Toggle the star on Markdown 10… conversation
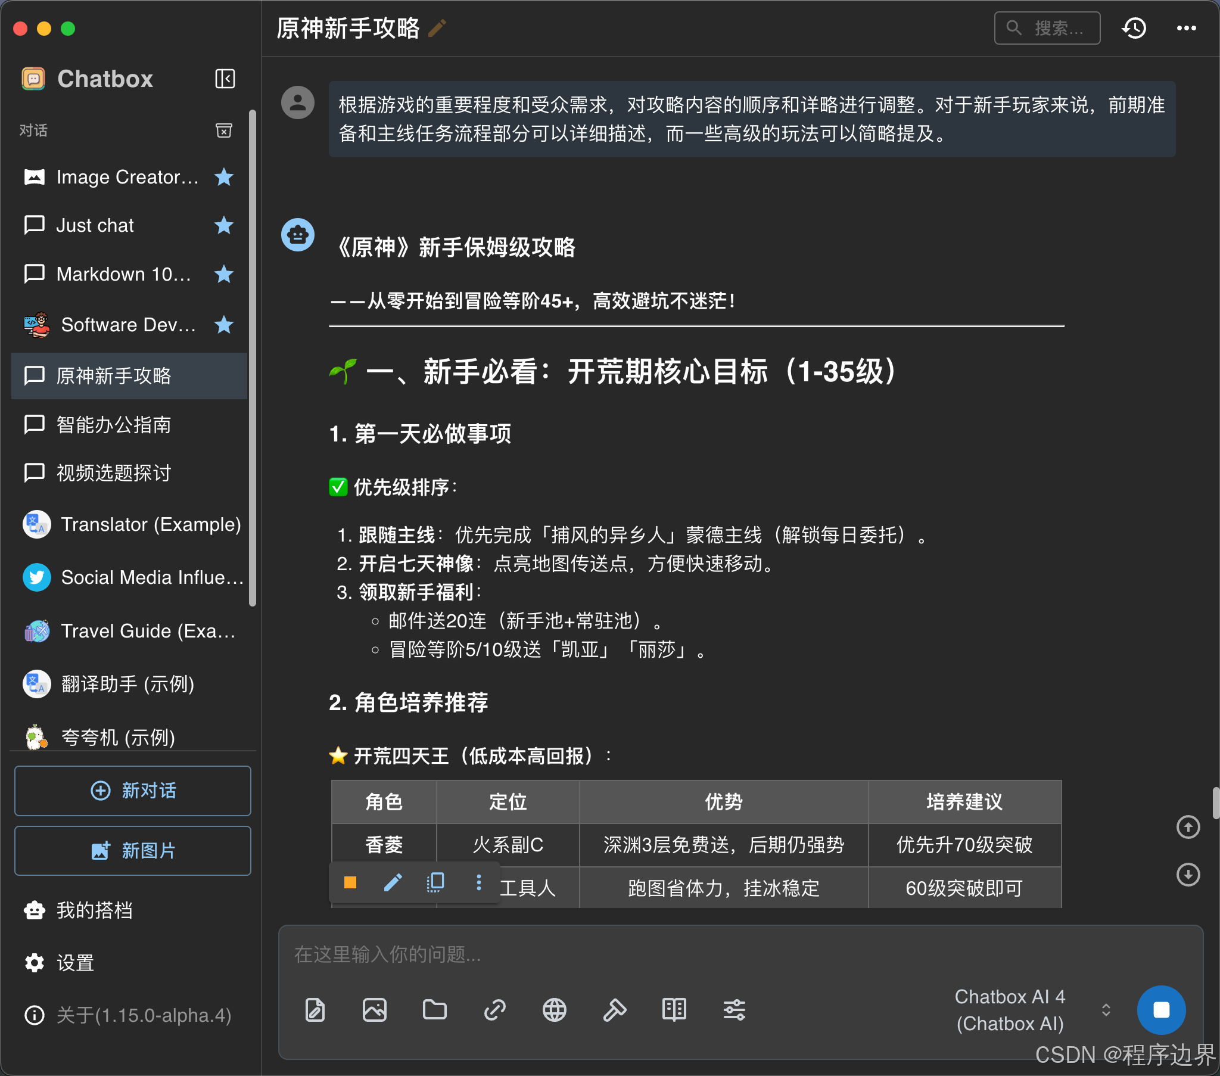Screen dimensions: 1220x1076 [x=224, y=274]
